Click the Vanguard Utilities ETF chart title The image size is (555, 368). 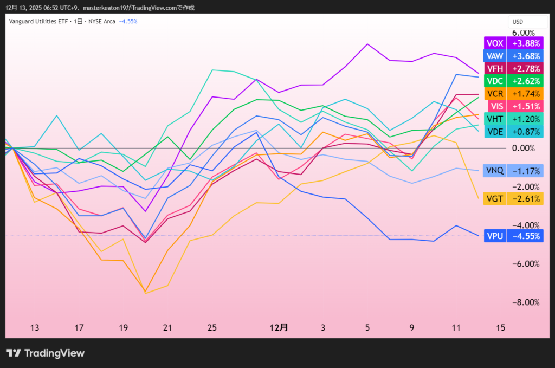coord(38,22)
